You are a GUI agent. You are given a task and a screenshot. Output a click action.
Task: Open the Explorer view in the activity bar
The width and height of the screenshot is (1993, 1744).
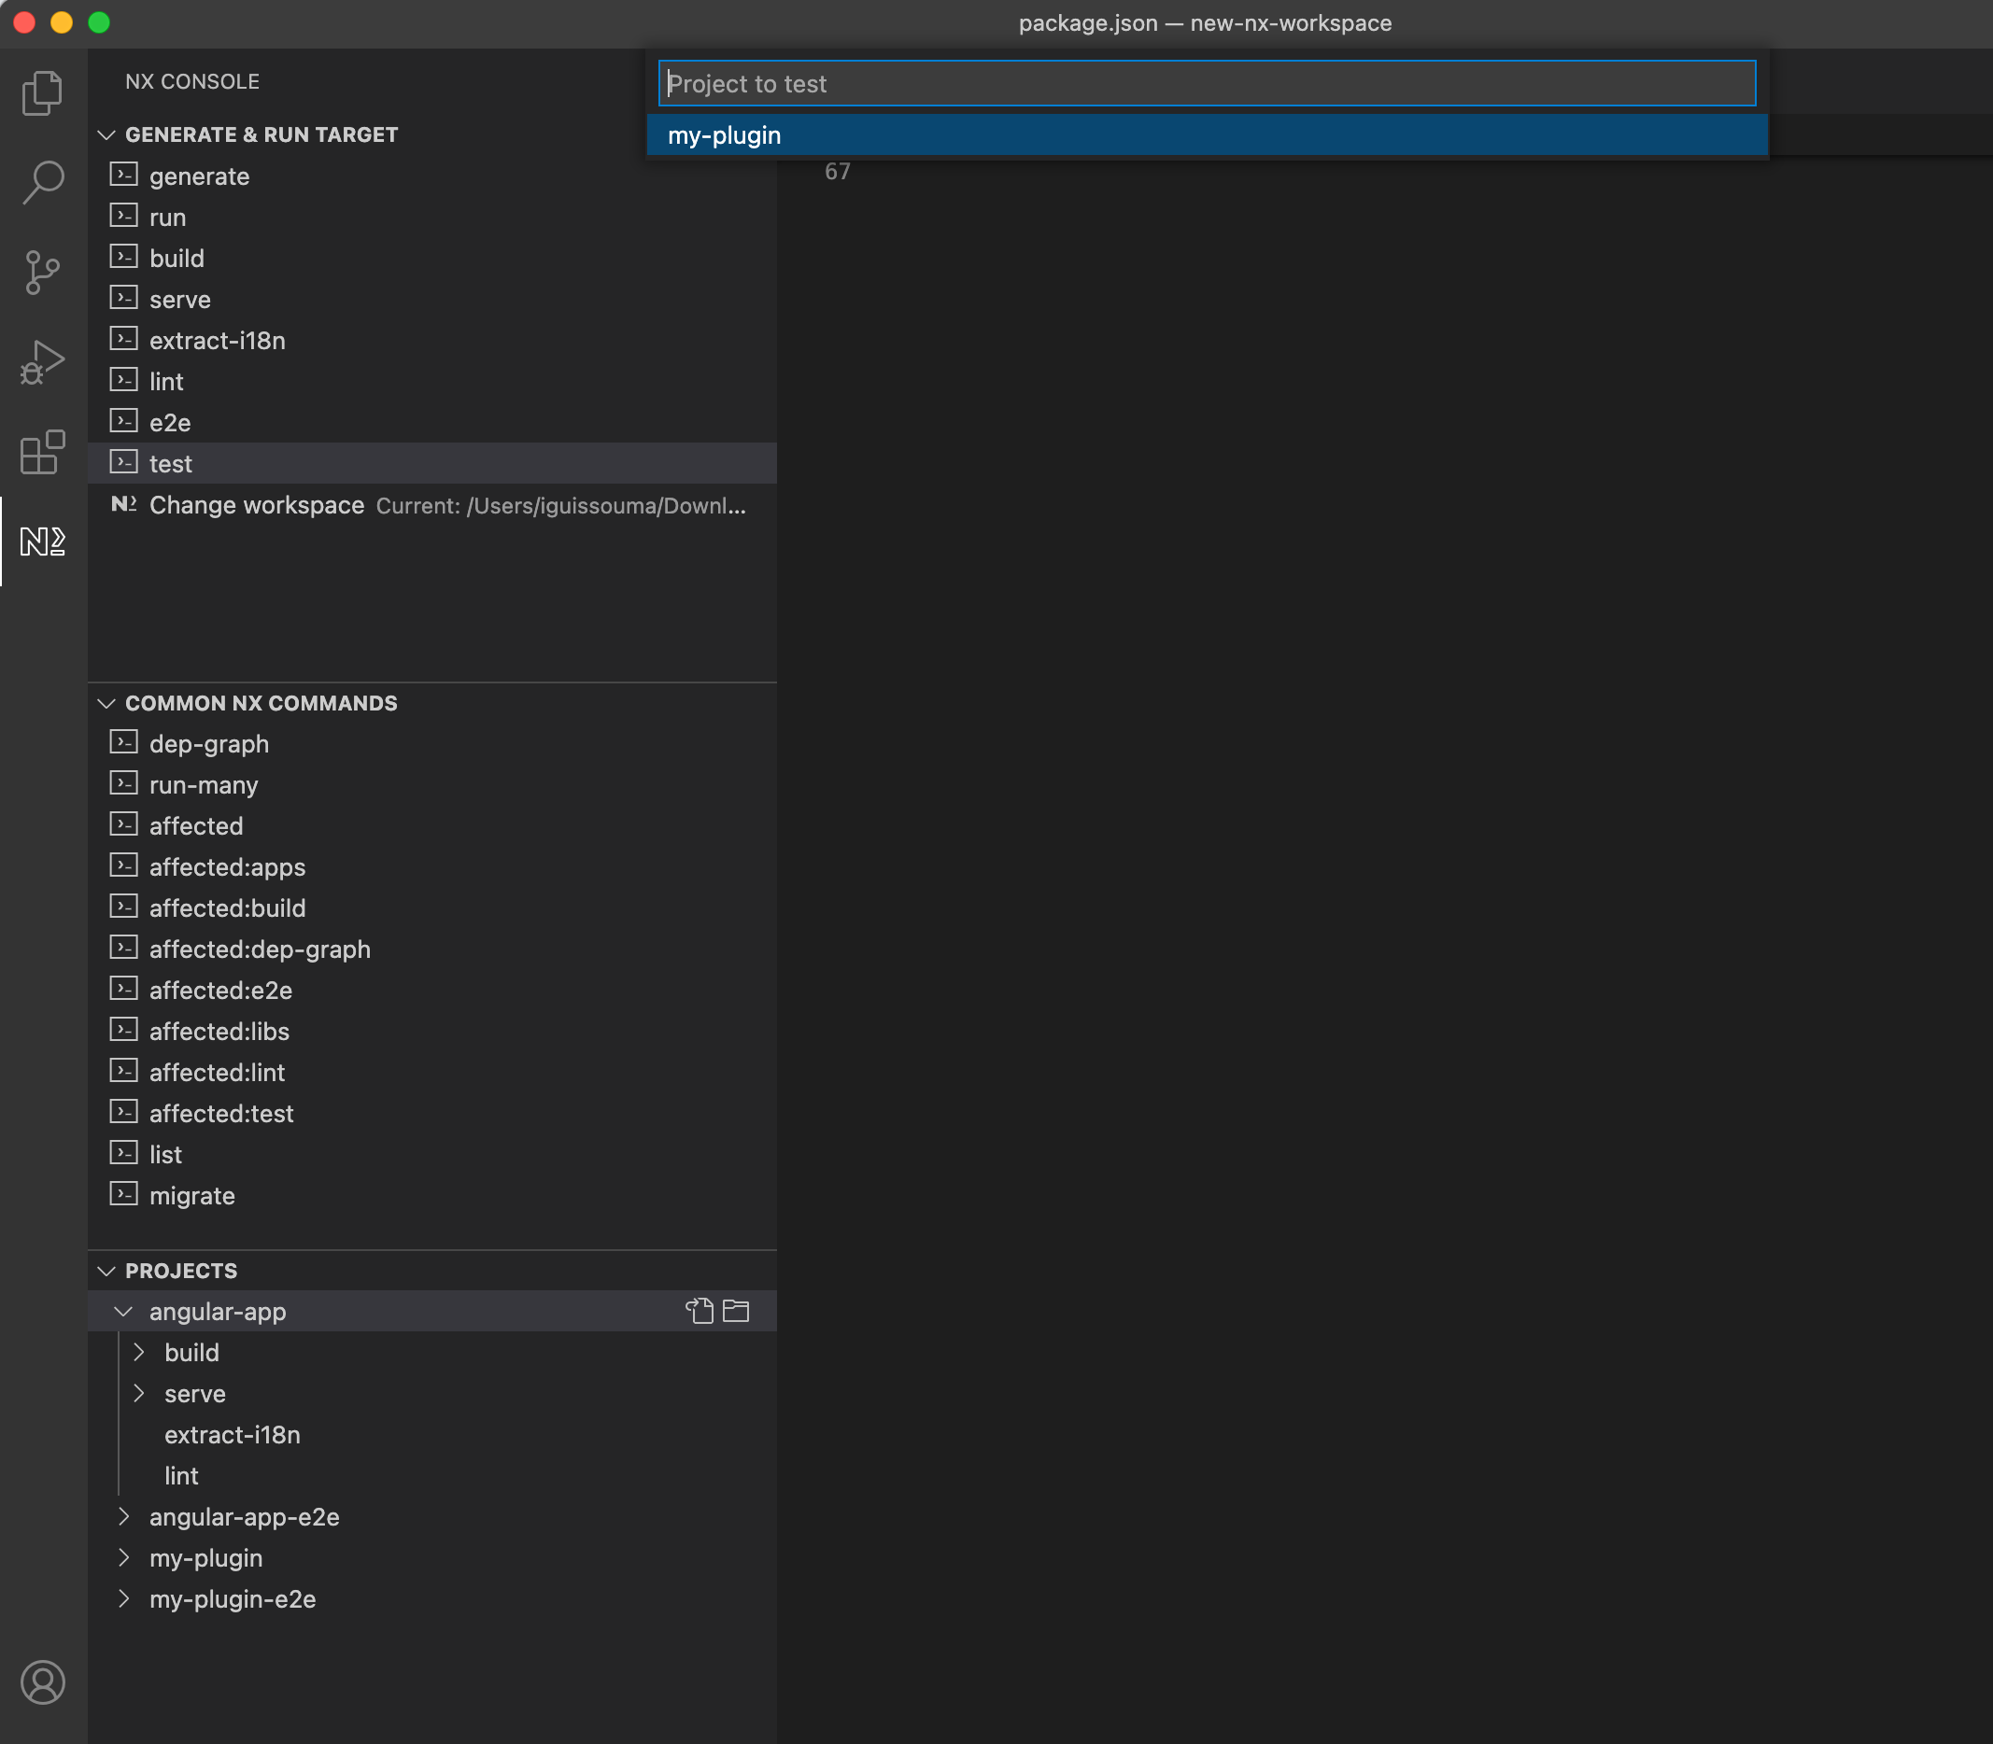(x=42, y=92)
